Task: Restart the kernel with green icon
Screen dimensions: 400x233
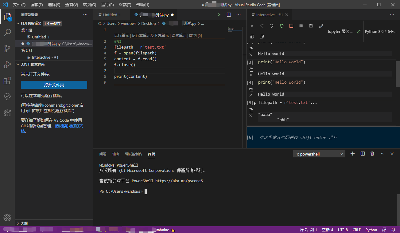Action: click(x=282, y=26)
